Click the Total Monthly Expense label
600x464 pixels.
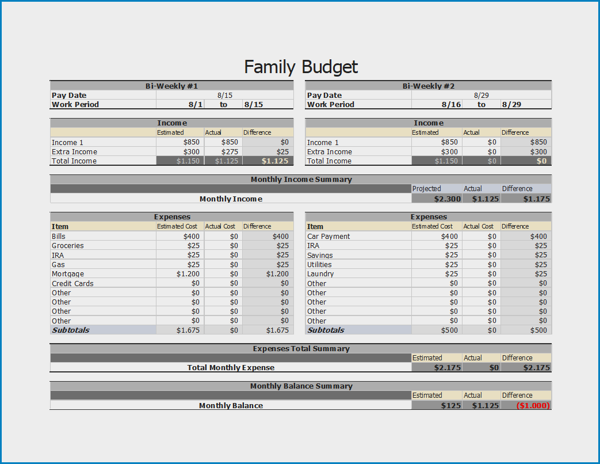point(231,367)
